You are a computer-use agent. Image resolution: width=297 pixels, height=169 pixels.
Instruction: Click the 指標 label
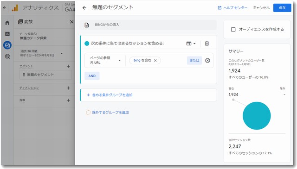point(22,100)
